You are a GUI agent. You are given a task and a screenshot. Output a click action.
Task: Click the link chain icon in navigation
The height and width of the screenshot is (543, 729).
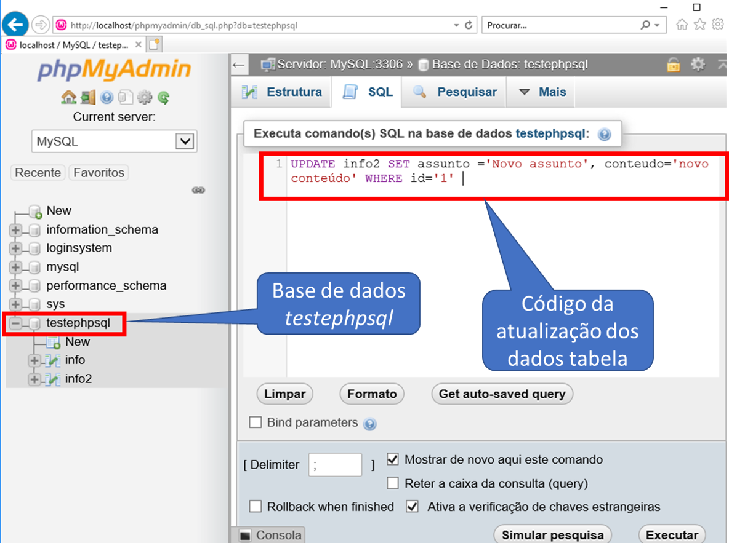(198, 190)
